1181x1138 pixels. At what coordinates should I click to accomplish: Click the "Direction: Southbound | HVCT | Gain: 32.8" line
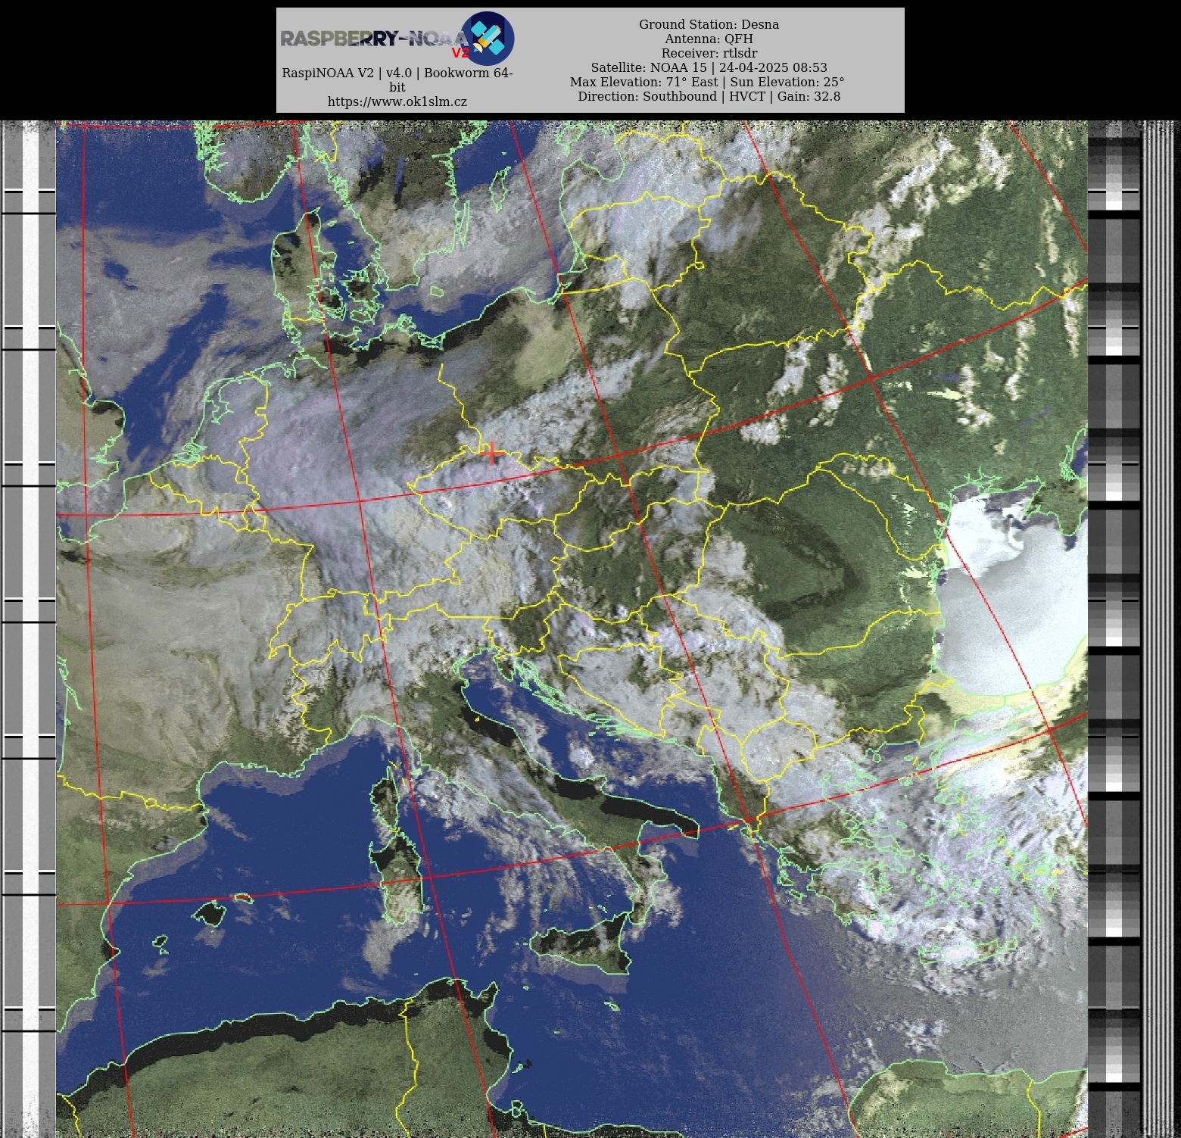pyautogui.click(x=709, y=96)
